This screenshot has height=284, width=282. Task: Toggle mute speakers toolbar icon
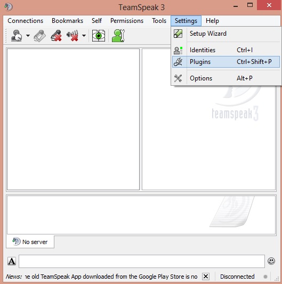72,36
